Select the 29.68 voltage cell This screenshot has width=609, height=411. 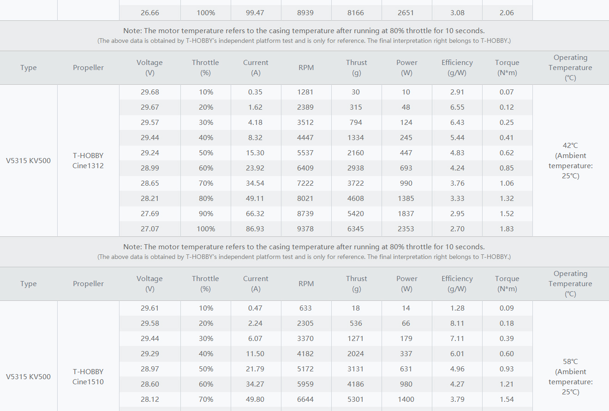[150, 92]
